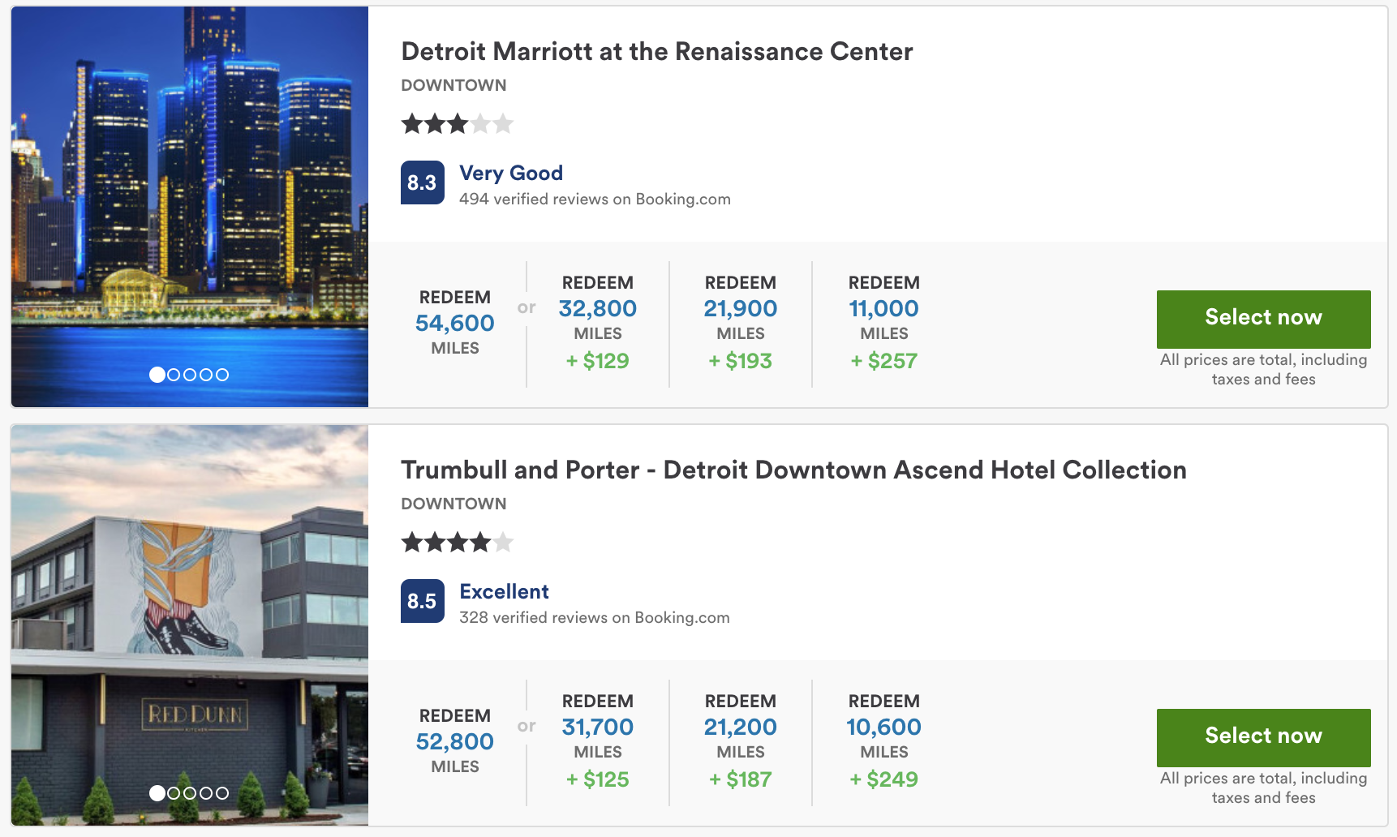Select third photo dot on Marriott carousel
The image size is (1397, 837).
[190, 375]
